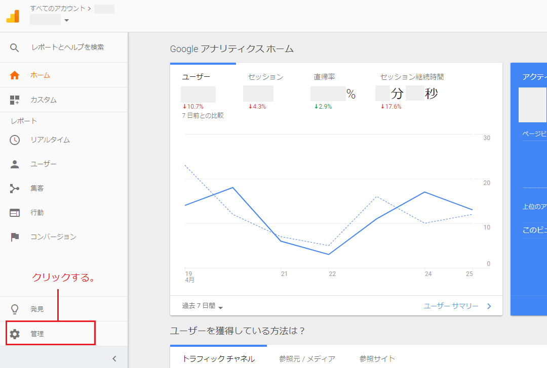Viewport: 547px width, 368px height.
Task: Click the ユーザーを獲得している方法は？ heading
Action: coord(238,331)
